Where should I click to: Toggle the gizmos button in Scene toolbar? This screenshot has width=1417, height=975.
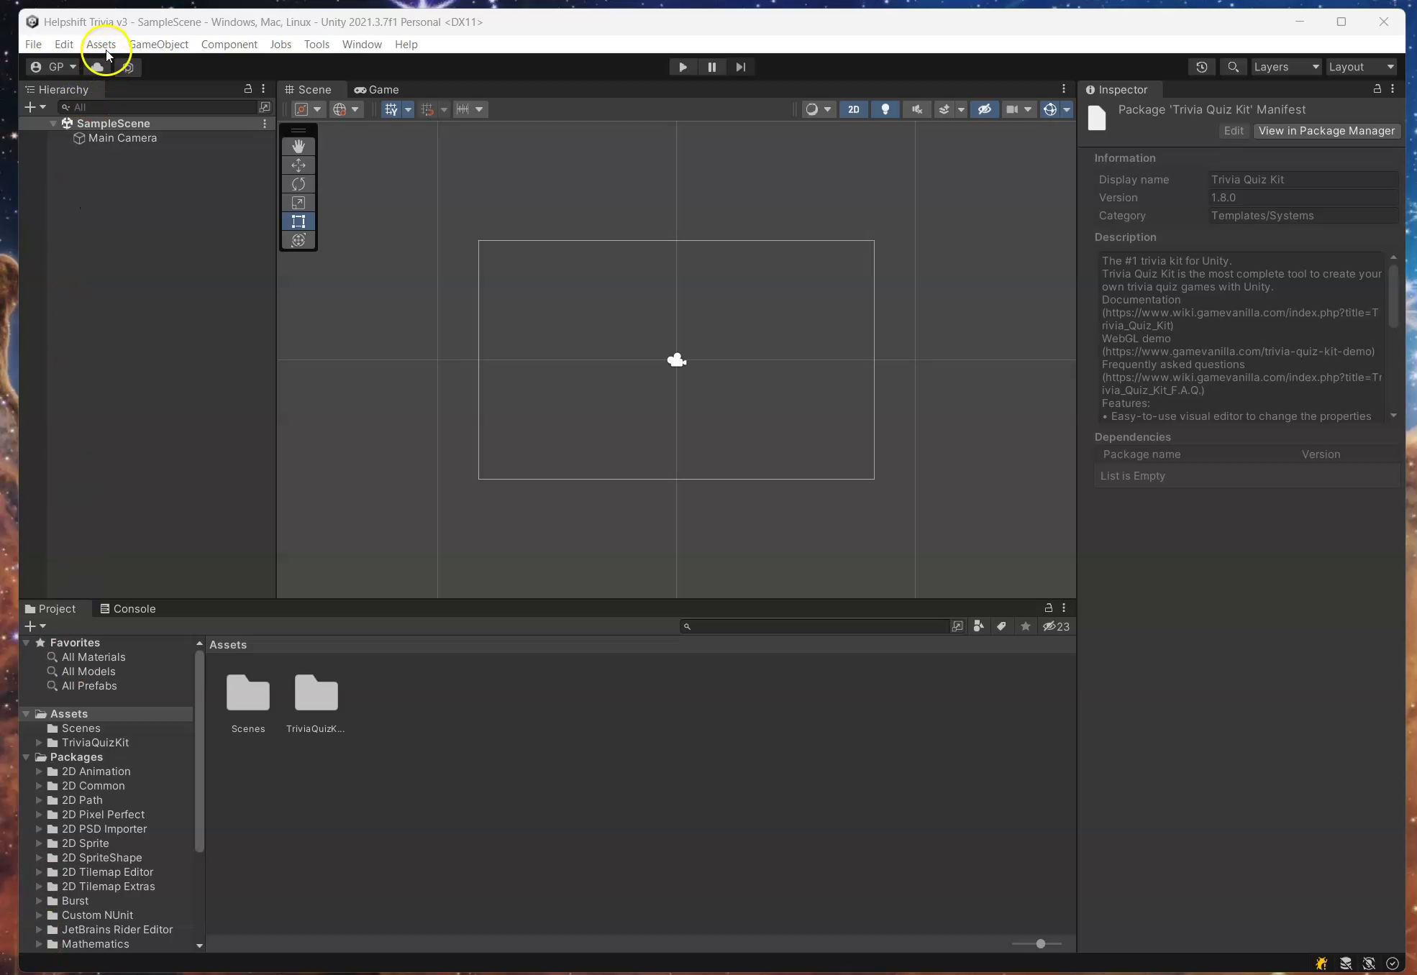tap(1050, 109)
